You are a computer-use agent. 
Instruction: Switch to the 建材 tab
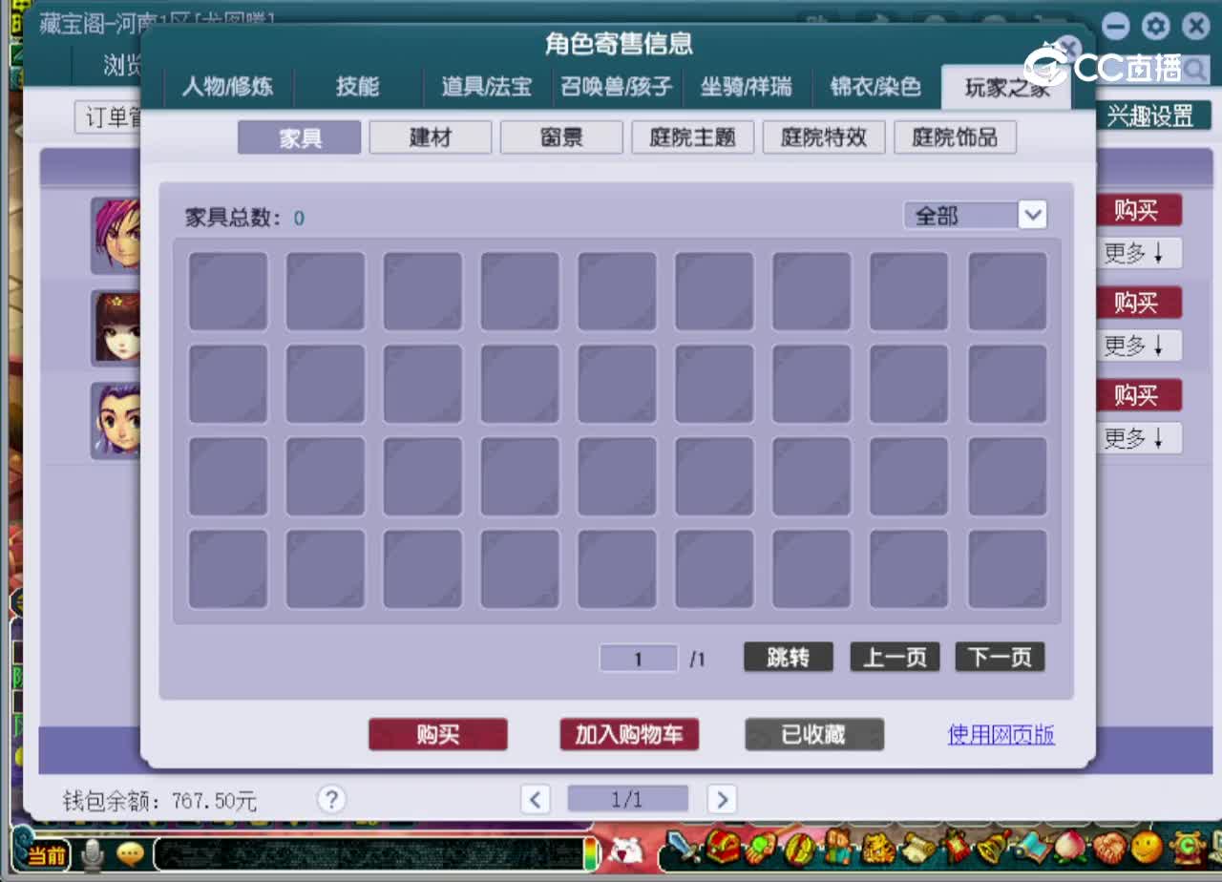click(430, 136)
